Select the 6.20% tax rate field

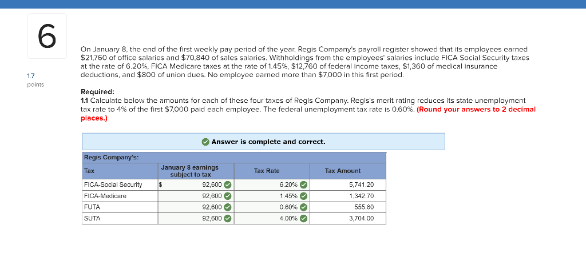272,185
